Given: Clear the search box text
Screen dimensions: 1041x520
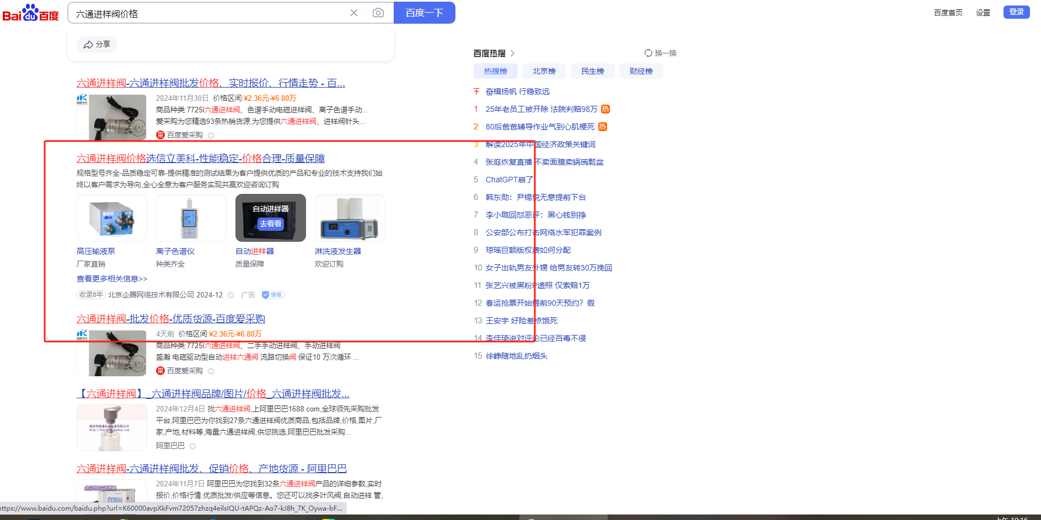Looking at the screenshot, I should coord(354,13).
